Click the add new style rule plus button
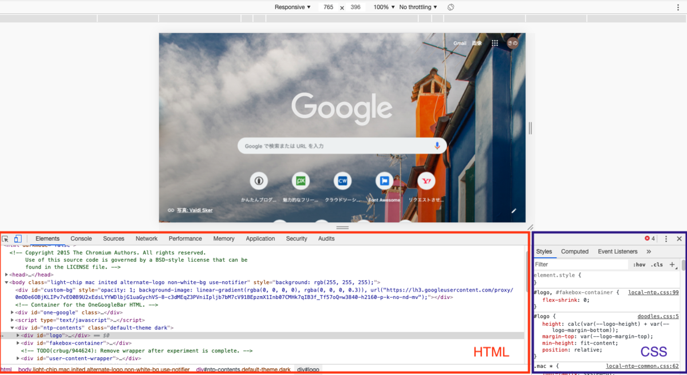Viewport: 687px width, 375px height. point(672,264)
